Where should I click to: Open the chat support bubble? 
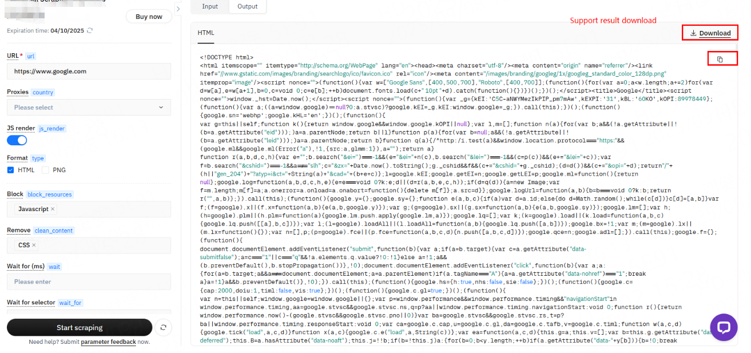[724, 327]
